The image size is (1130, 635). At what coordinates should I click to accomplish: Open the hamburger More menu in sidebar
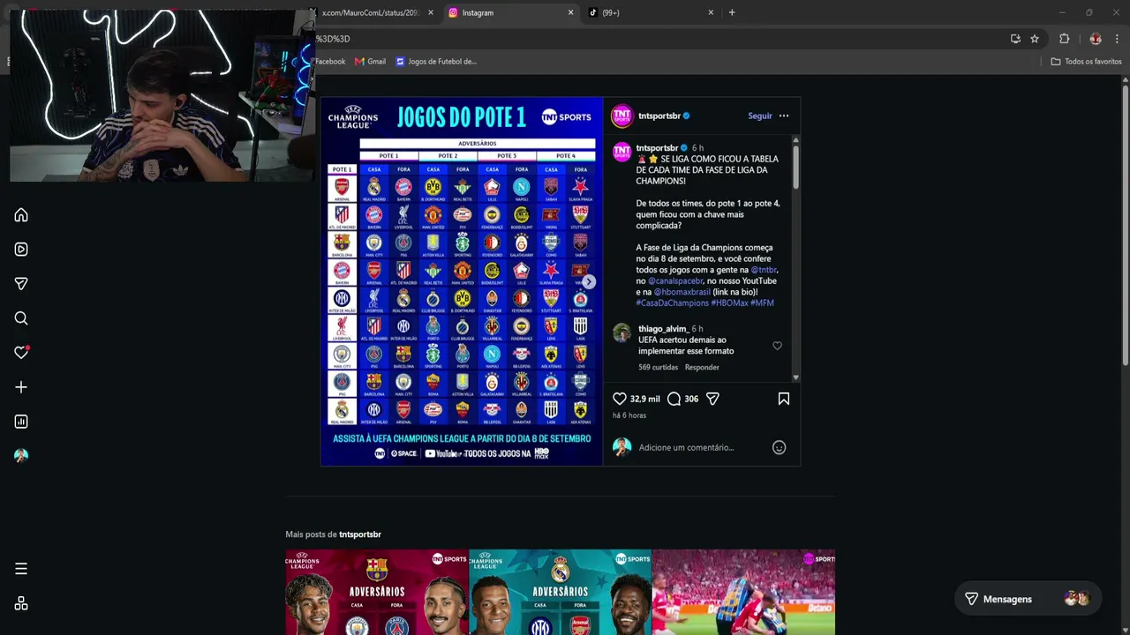click(x=21, y=569)
